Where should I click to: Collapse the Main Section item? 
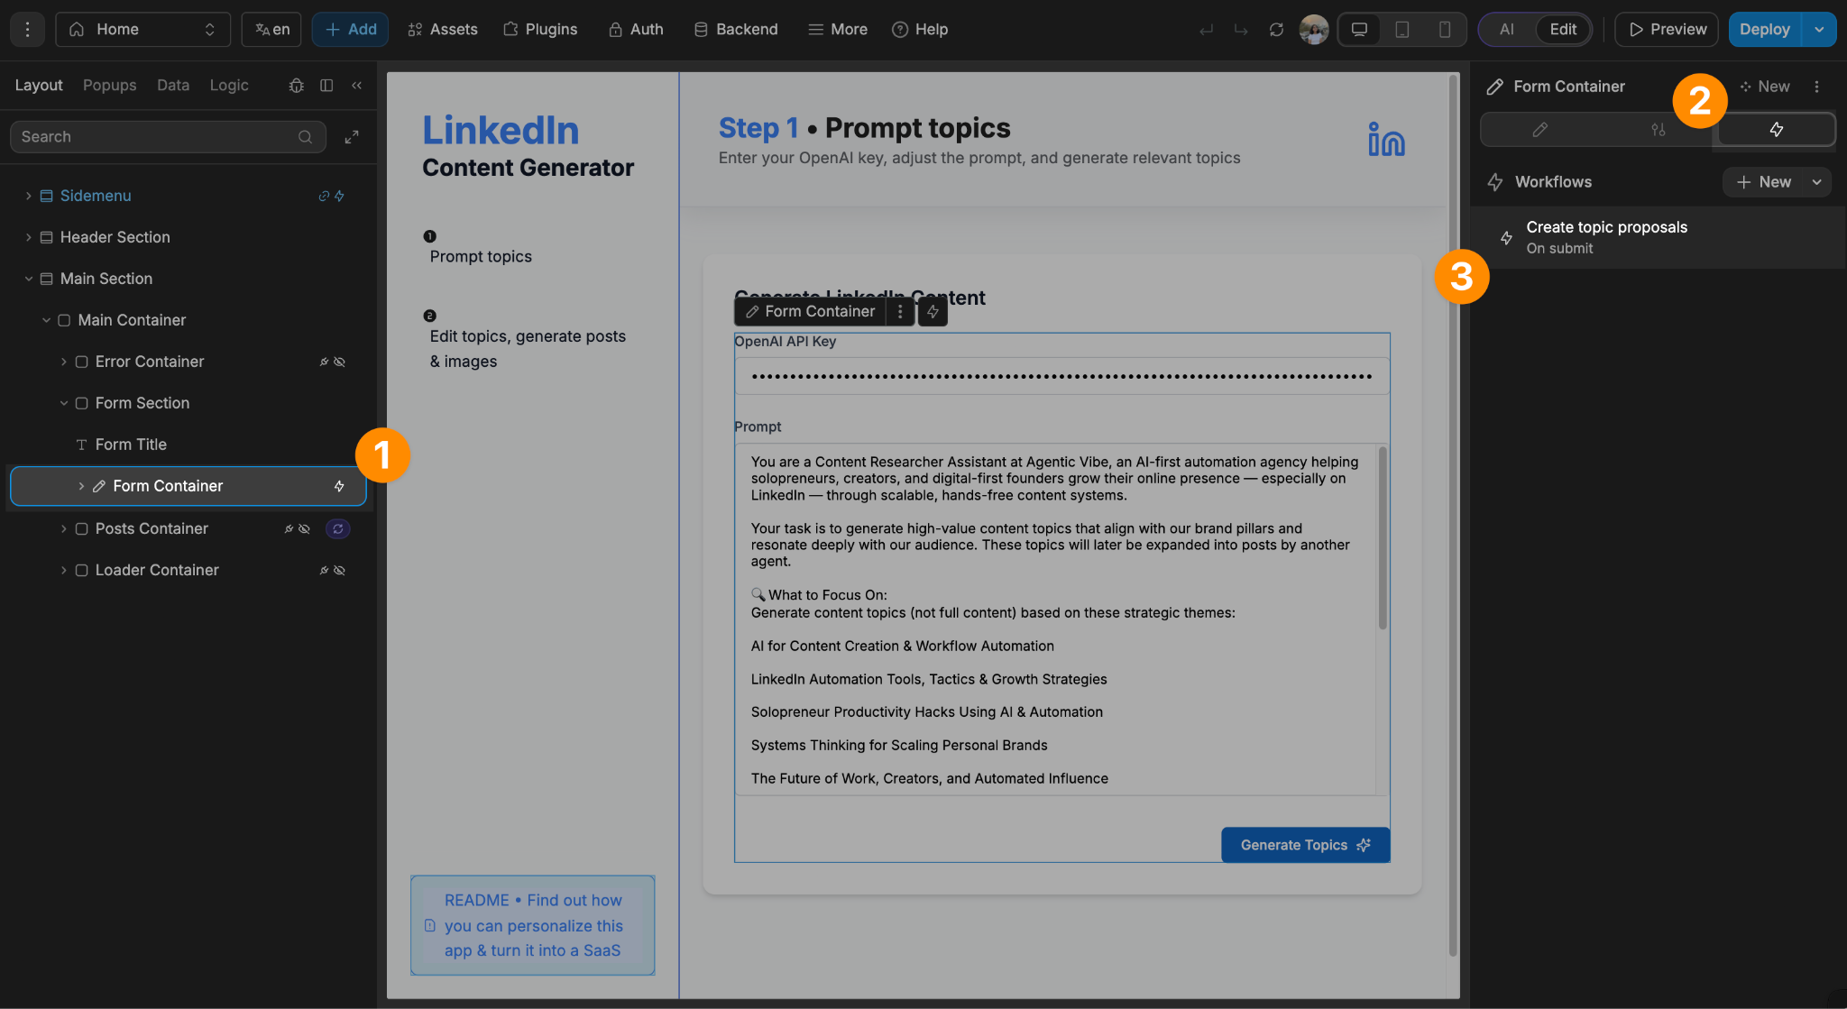pyautogui.click(x=28, y=279)
